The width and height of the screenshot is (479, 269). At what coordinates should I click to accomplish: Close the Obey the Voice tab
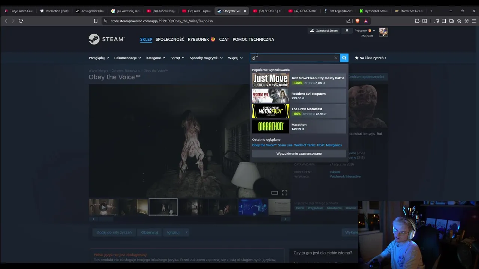click(245, 11)
